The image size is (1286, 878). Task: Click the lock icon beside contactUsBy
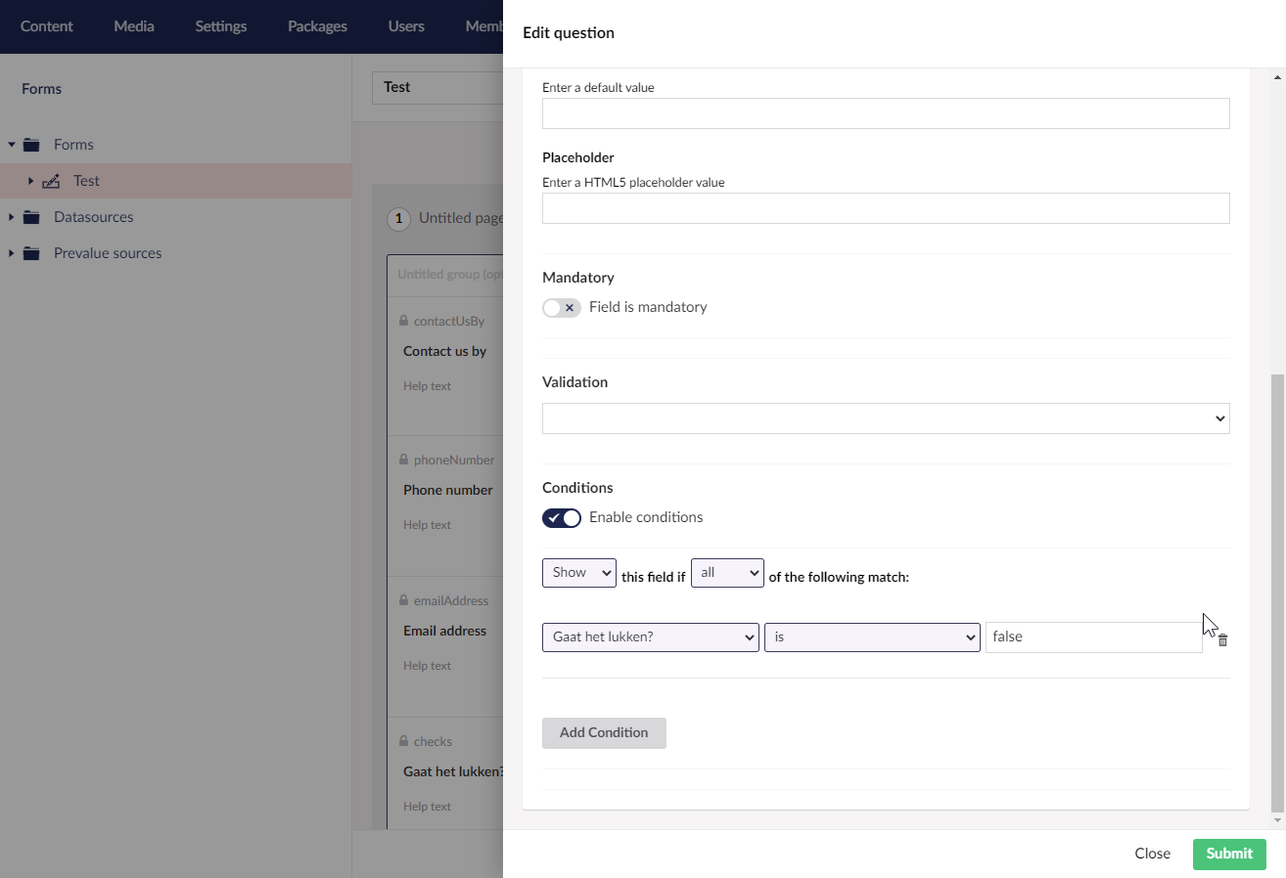[x=403, y=321]
